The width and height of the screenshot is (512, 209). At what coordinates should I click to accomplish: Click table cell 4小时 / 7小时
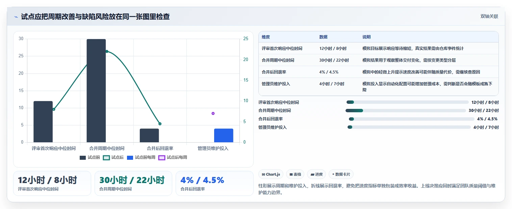(332, 84)
